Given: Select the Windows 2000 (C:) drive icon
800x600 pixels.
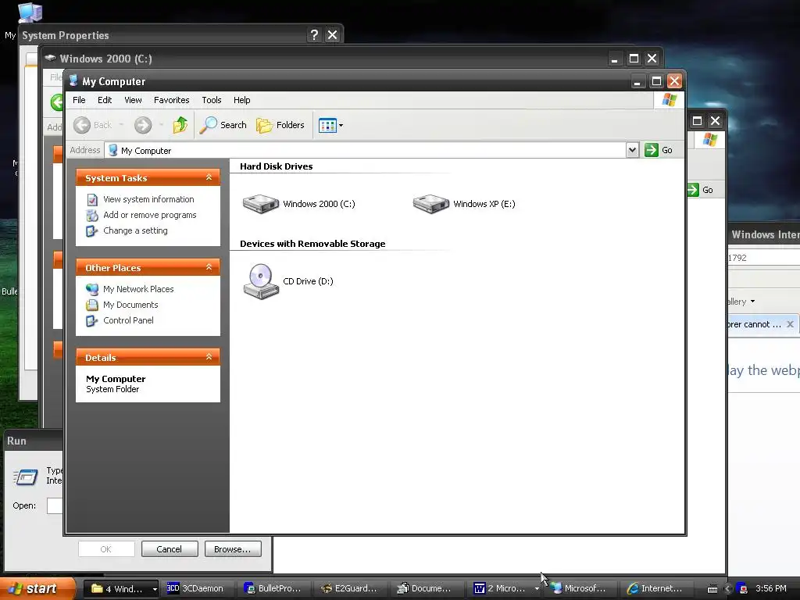Looking at the screenshot, I should [x=261, y=204].
